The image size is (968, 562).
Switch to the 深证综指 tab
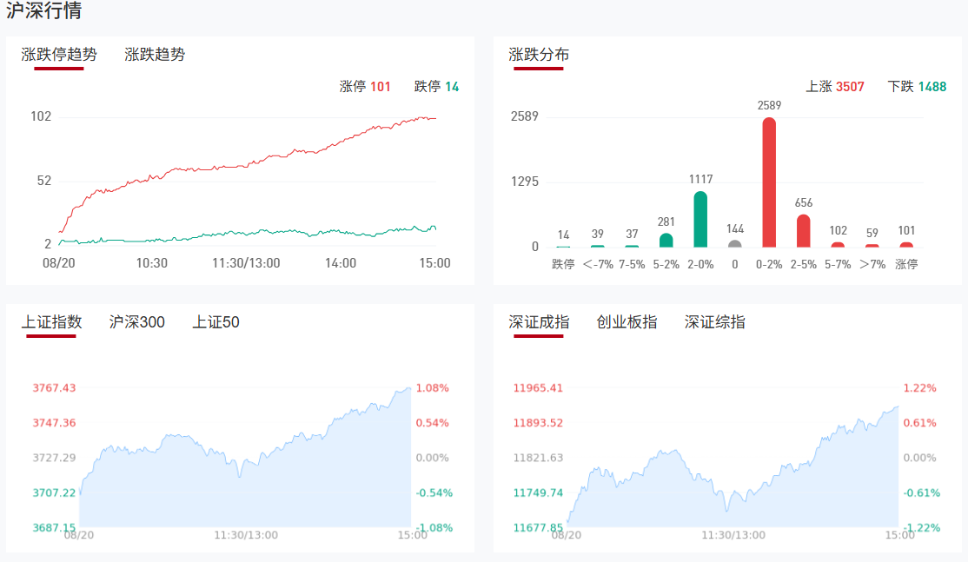tap(714, 322)
